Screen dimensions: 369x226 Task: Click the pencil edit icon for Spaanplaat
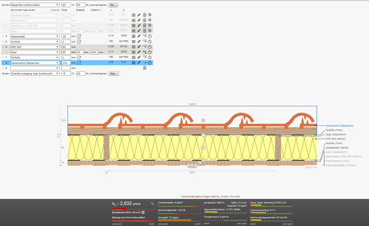(138, 36)
